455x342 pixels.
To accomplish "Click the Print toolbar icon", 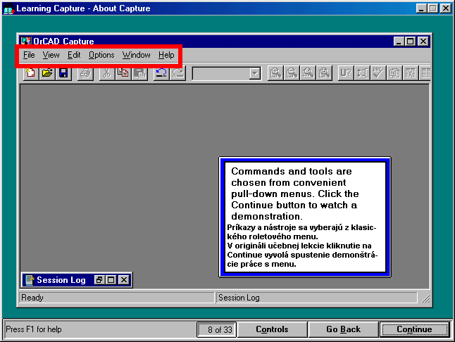I will (85, 73).
